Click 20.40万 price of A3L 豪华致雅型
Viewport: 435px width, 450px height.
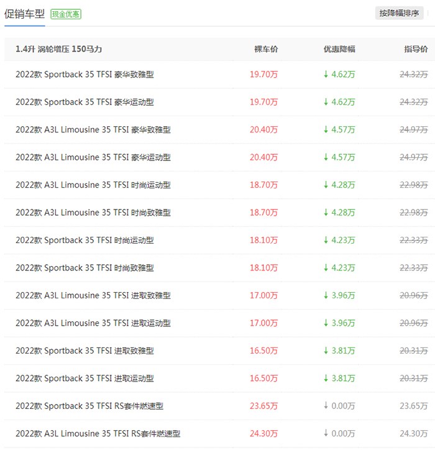263,130
